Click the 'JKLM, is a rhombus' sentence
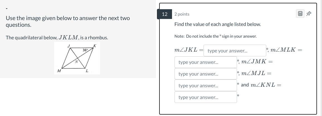Screen dimensions: 322x116 (x=57, y=37)
